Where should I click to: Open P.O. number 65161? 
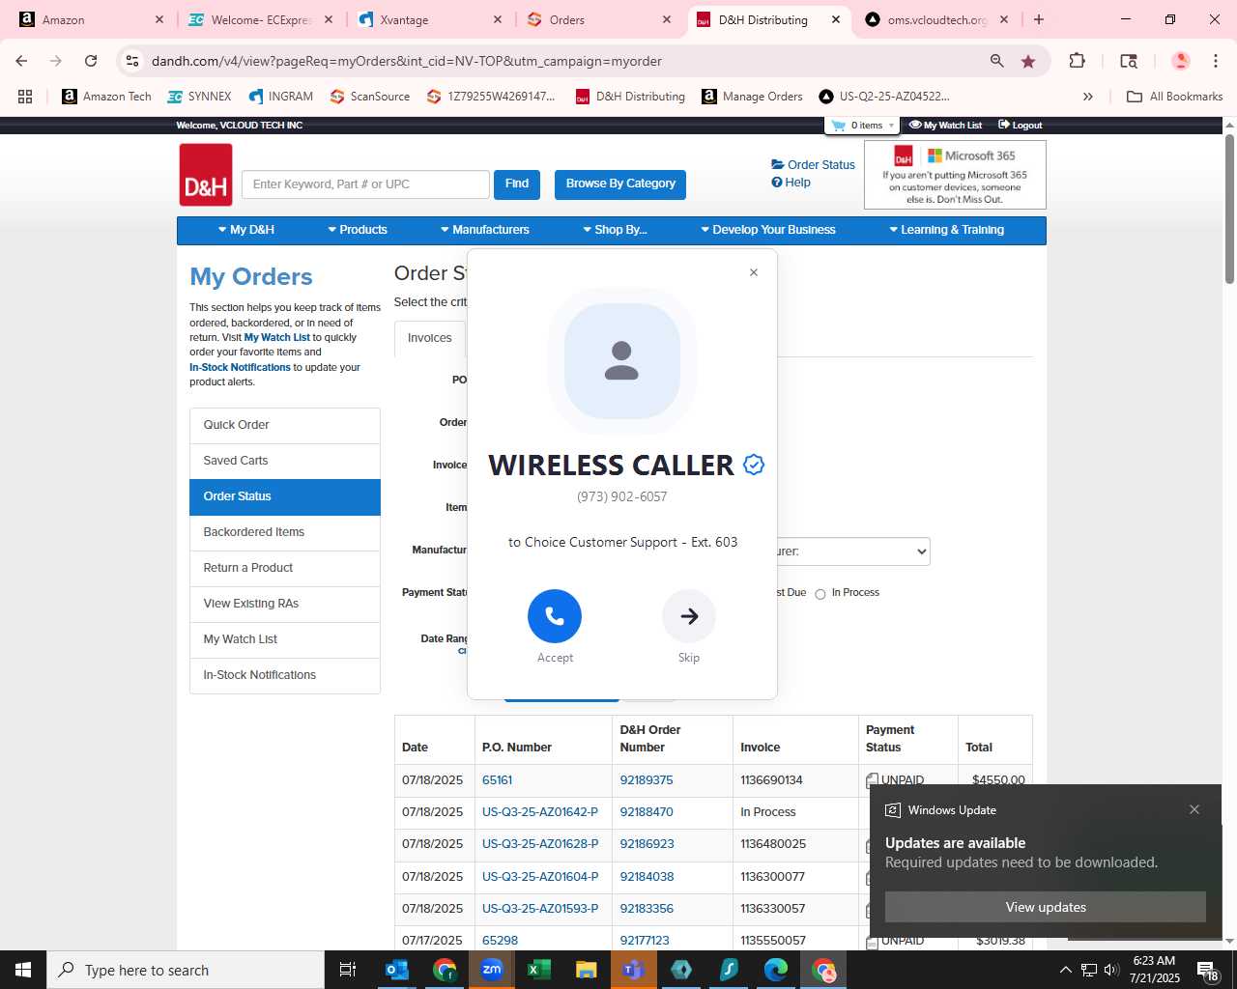[497, 780]
